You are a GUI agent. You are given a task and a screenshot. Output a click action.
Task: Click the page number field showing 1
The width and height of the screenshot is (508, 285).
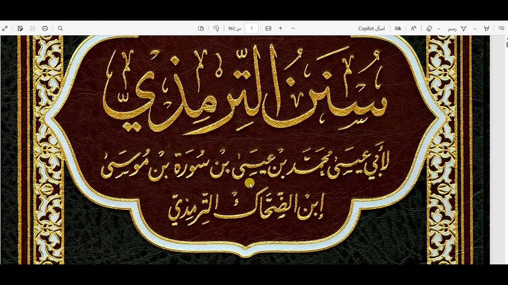coord(251,28)
